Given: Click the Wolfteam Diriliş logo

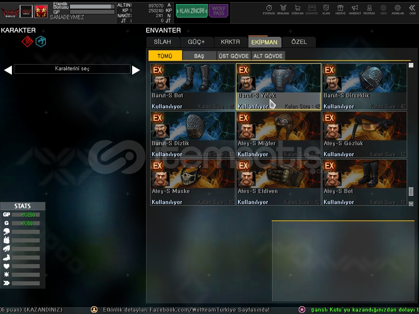Looking at the screenshot, I should [x=10, y=12].
